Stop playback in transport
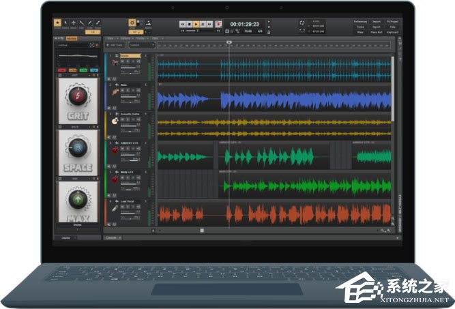The width and height of the screenshot is (455, 309). 190,24
